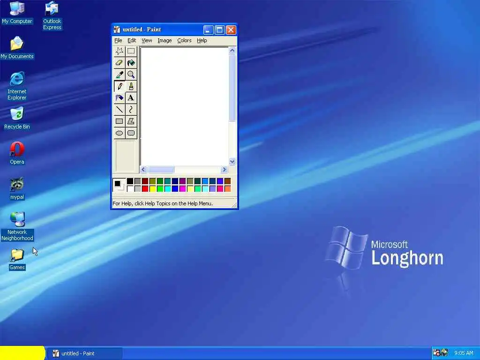This screenshot has height=360, width=480.
Task: Select the lavender palette swatch
Action: (212, 188)
